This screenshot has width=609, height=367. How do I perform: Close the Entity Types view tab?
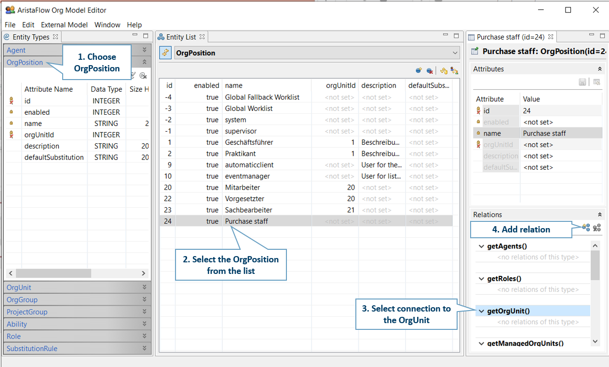(x=55, y=37)
